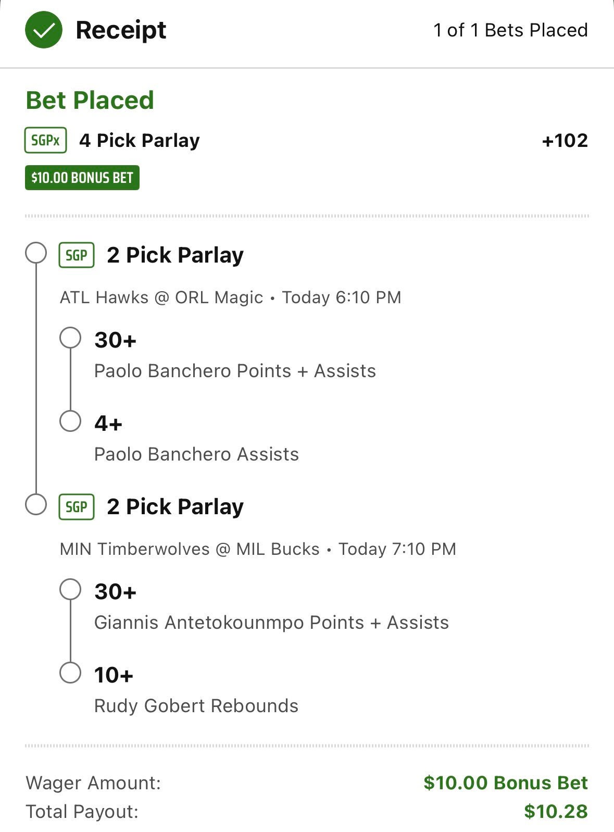
Task: Click status circle for Hawks parlay
Action: [36, 253]
